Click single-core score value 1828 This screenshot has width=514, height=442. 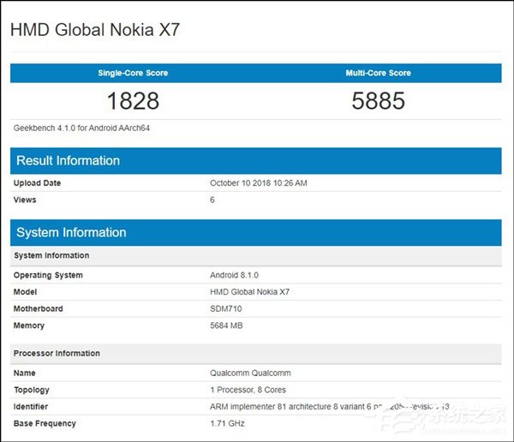tap(133, 101)
